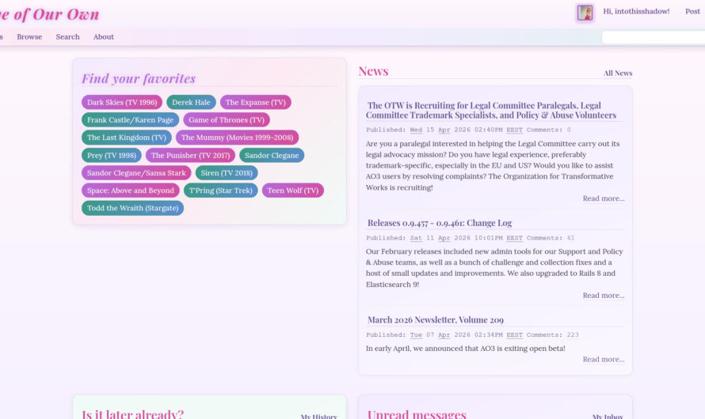Open the Hi, intothisshadow! greeting menu

(x=636, y=11)
